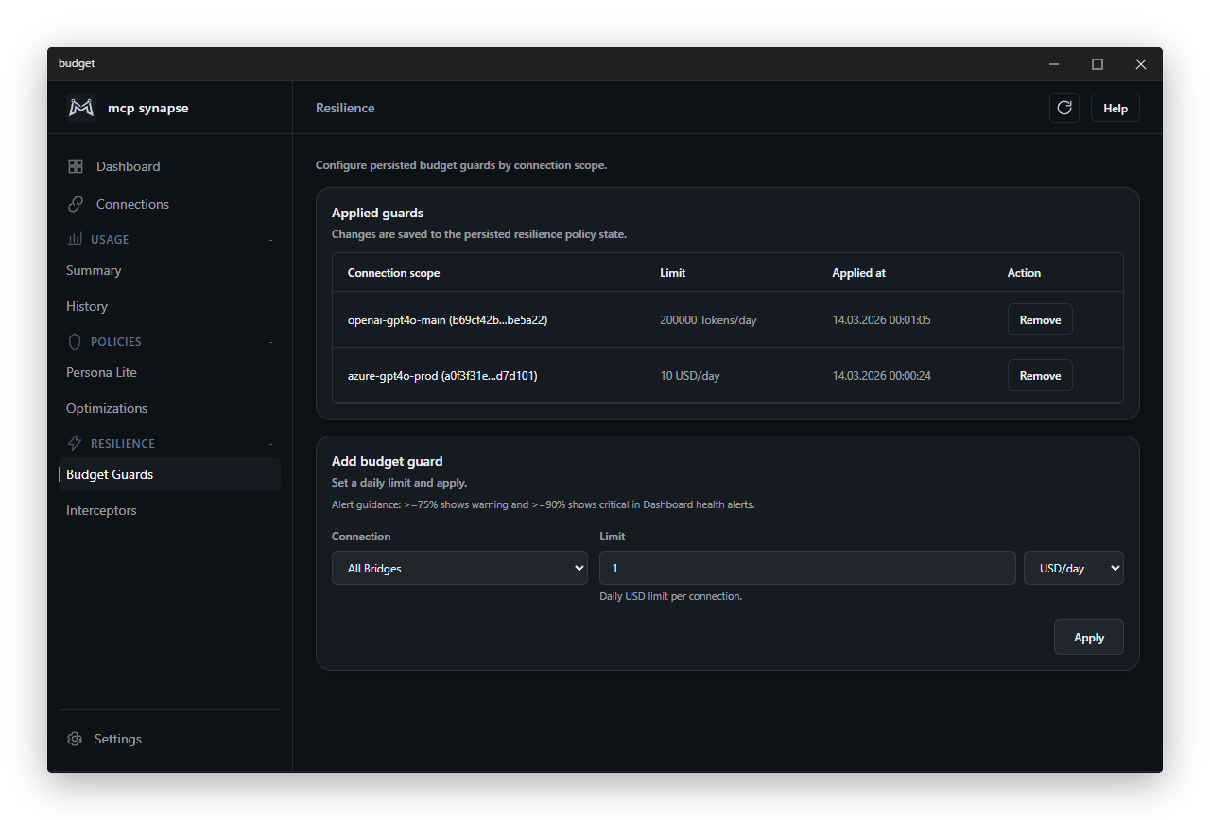Remove the openai-gpt4o-main budget guard
This screenshot has width=1210, height=820.
coord(1040,319)
